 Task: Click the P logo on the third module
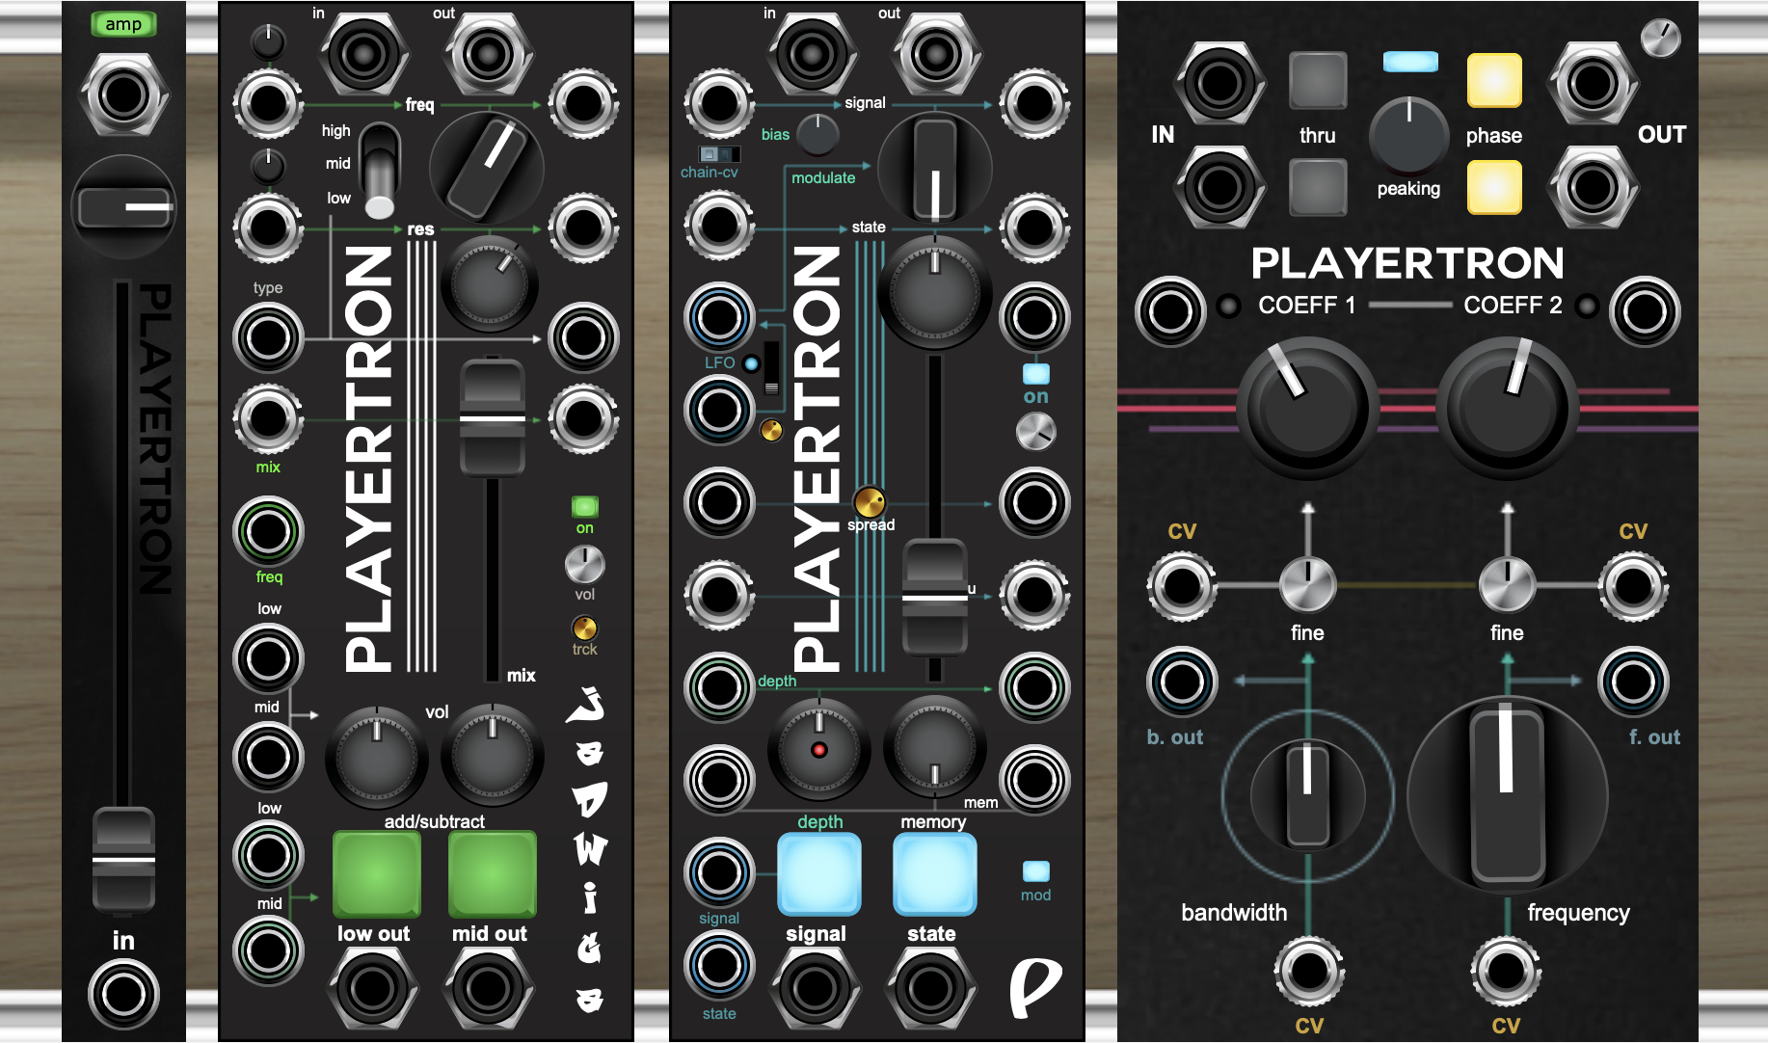[x=1034, y=986]
